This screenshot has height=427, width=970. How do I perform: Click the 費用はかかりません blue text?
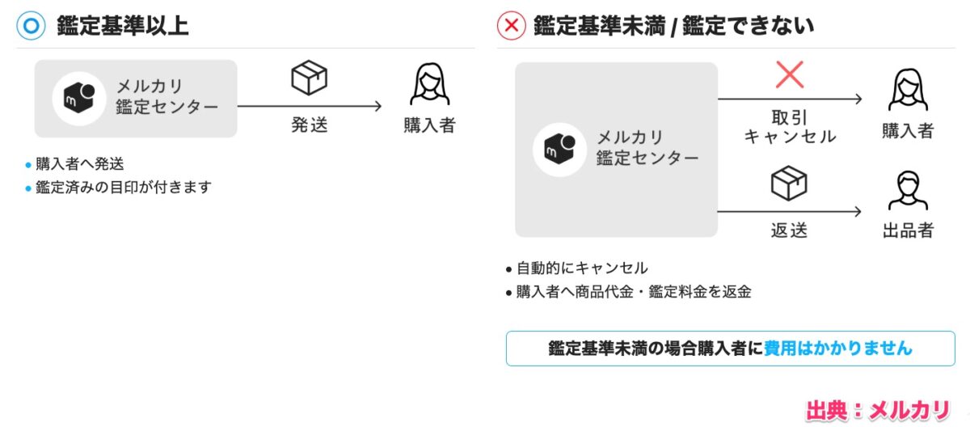(x=837, y=349)
